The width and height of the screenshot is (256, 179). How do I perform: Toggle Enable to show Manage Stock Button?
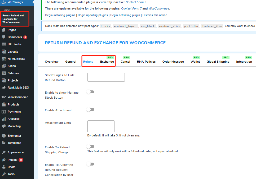point(90,92)
